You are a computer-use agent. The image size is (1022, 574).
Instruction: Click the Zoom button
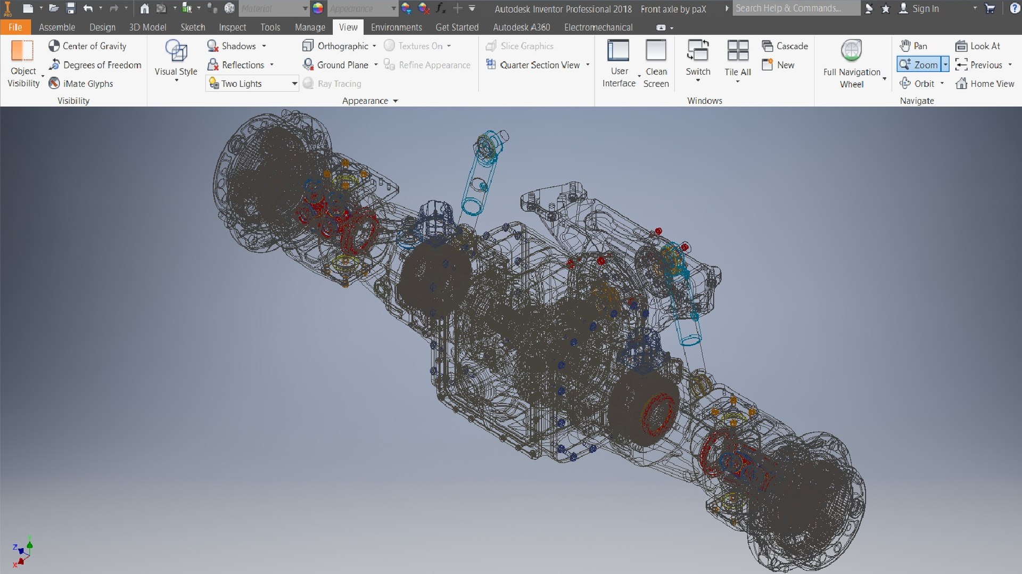(x=919, y=64)
